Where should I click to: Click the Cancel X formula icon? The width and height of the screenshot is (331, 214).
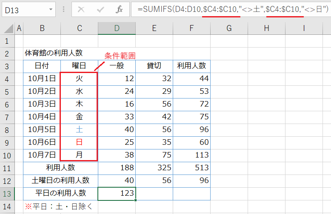[x=81, y=9]
